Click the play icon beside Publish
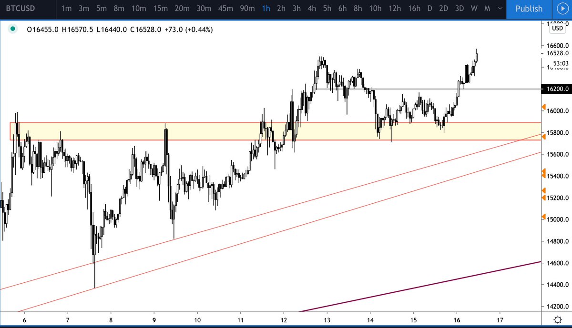The image size is (572, 328). (x=562, y=9)
